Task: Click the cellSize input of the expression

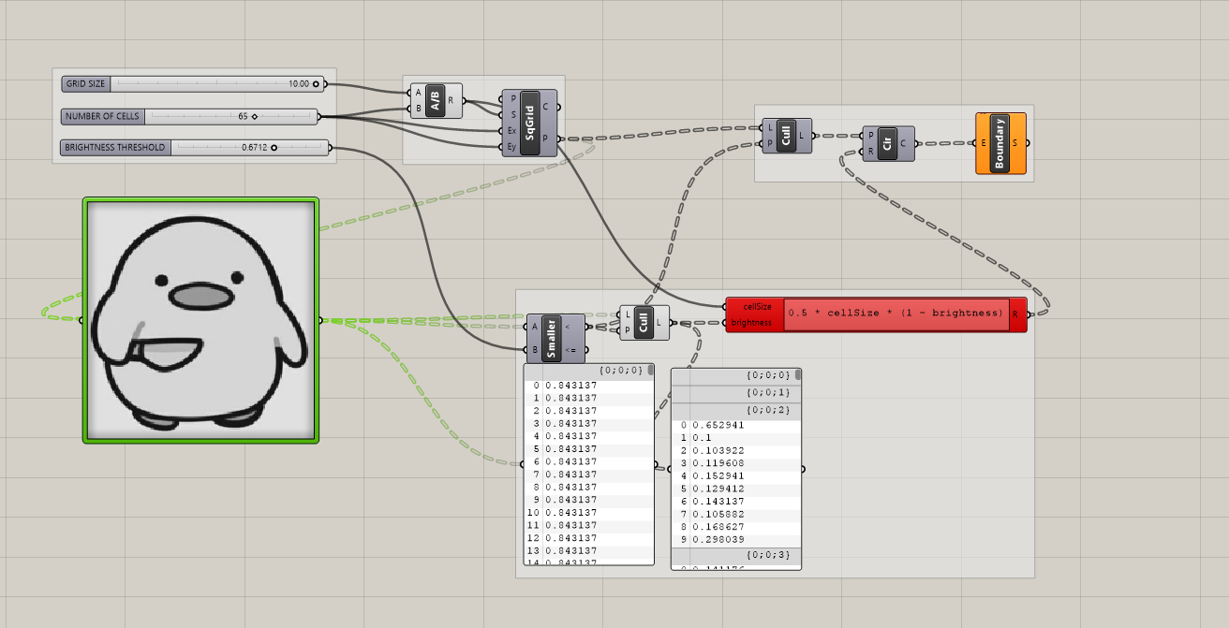Action: [757, 306]
